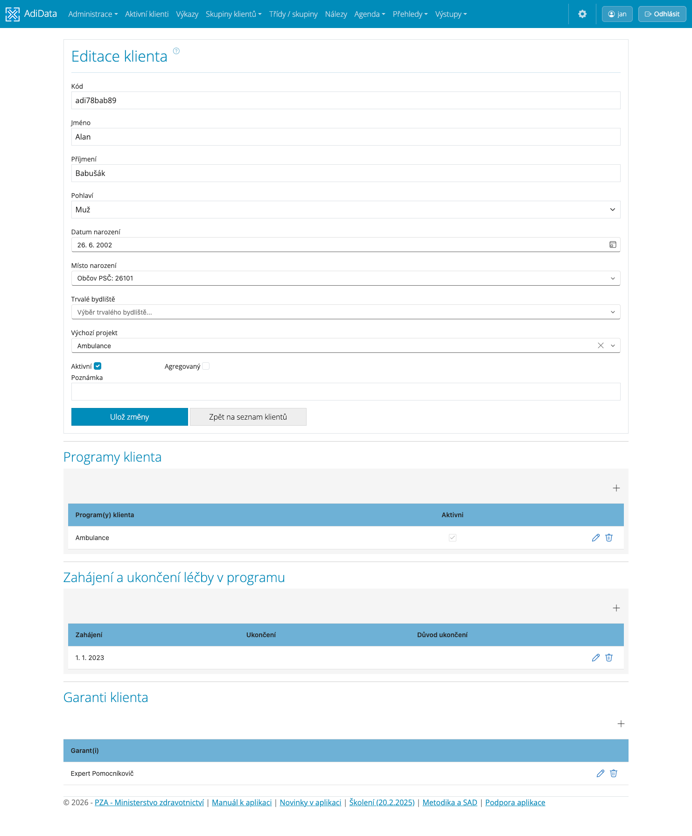This screenshot has width=692, height=836.
Task: Click into the Příjmení field
Action: pyautogui.click(x=346, y=173)
